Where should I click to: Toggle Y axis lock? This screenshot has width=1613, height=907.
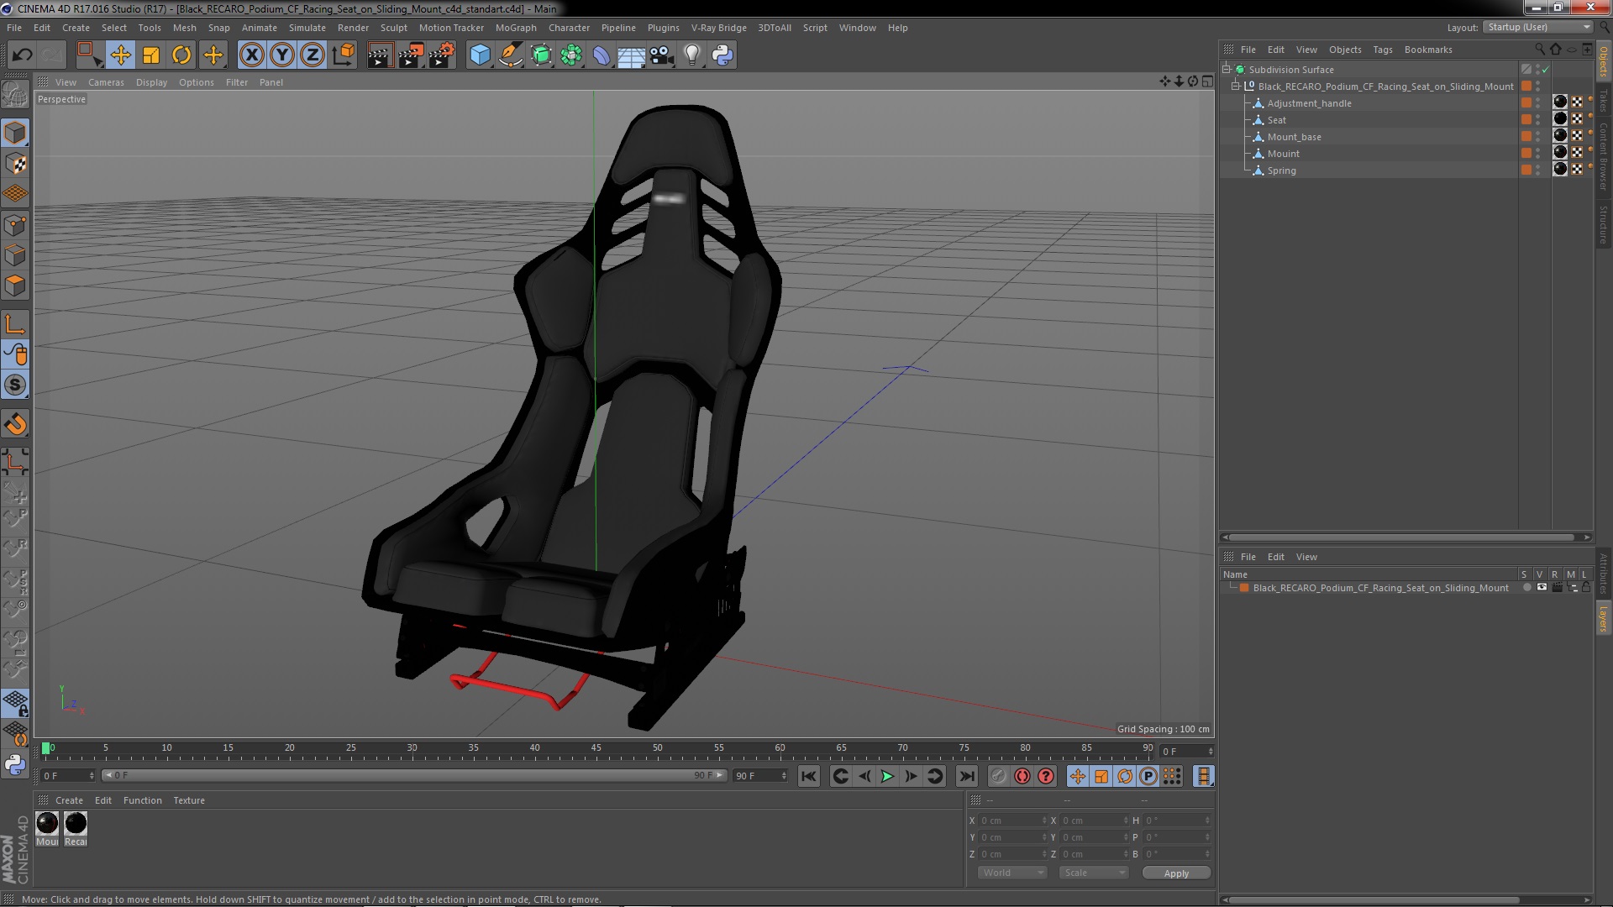pyautogui.click(x=282, y=55)
